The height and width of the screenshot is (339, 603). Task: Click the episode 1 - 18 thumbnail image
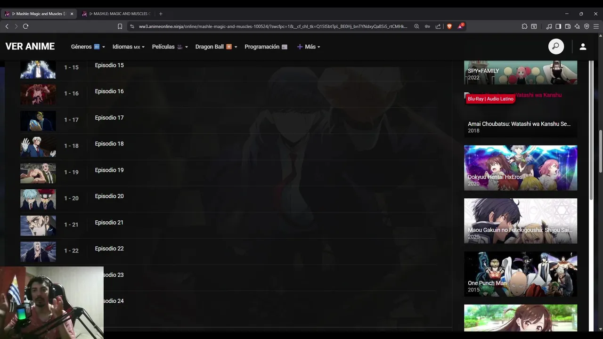pyautogui.click(x=38, y=147)
